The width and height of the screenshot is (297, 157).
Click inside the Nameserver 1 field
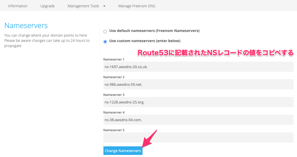pos(198,67)
